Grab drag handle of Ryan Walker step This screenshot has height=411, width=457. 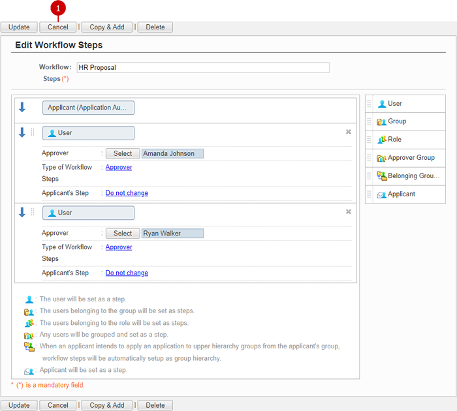coord(33,212)
